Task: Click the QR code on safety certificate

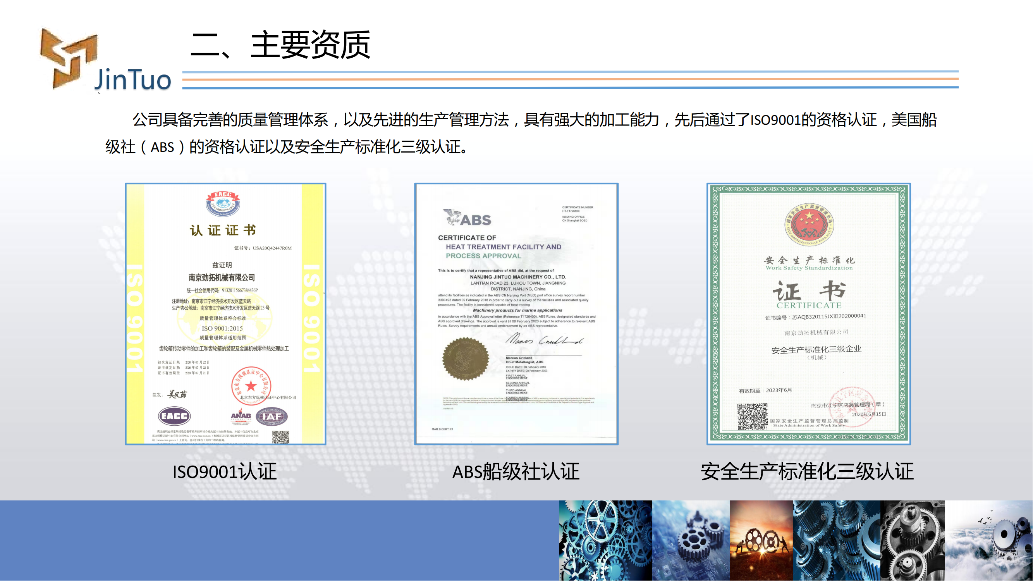Action: point(752,417)
